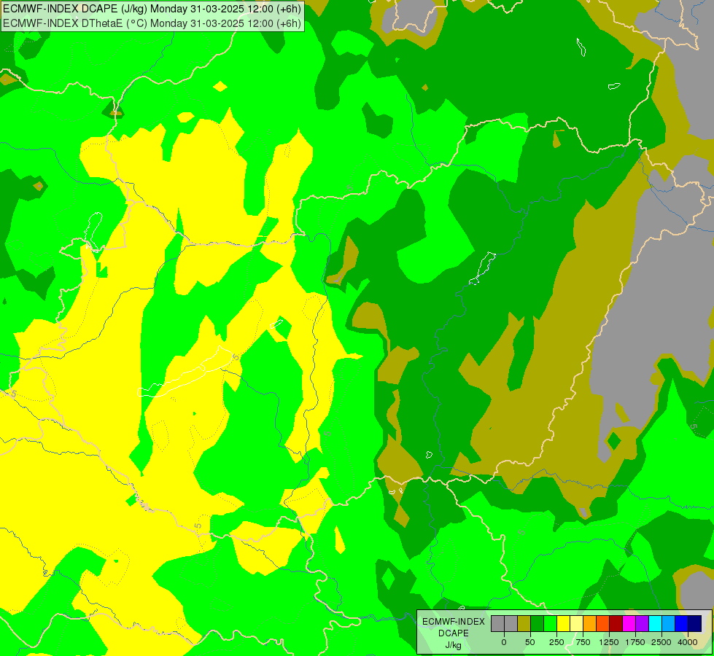
Task: Pick the light orange legend swatch
Action: point(590,623)
